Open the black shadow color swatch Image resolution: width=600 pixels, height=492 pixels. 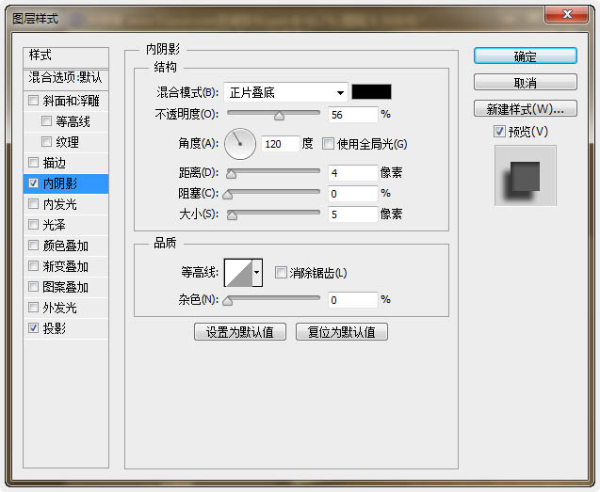click(371, 92)
